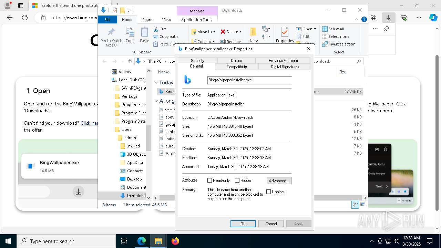Click OK in the Properties dialog
This screenshot has height=248, width=441.
243,224
